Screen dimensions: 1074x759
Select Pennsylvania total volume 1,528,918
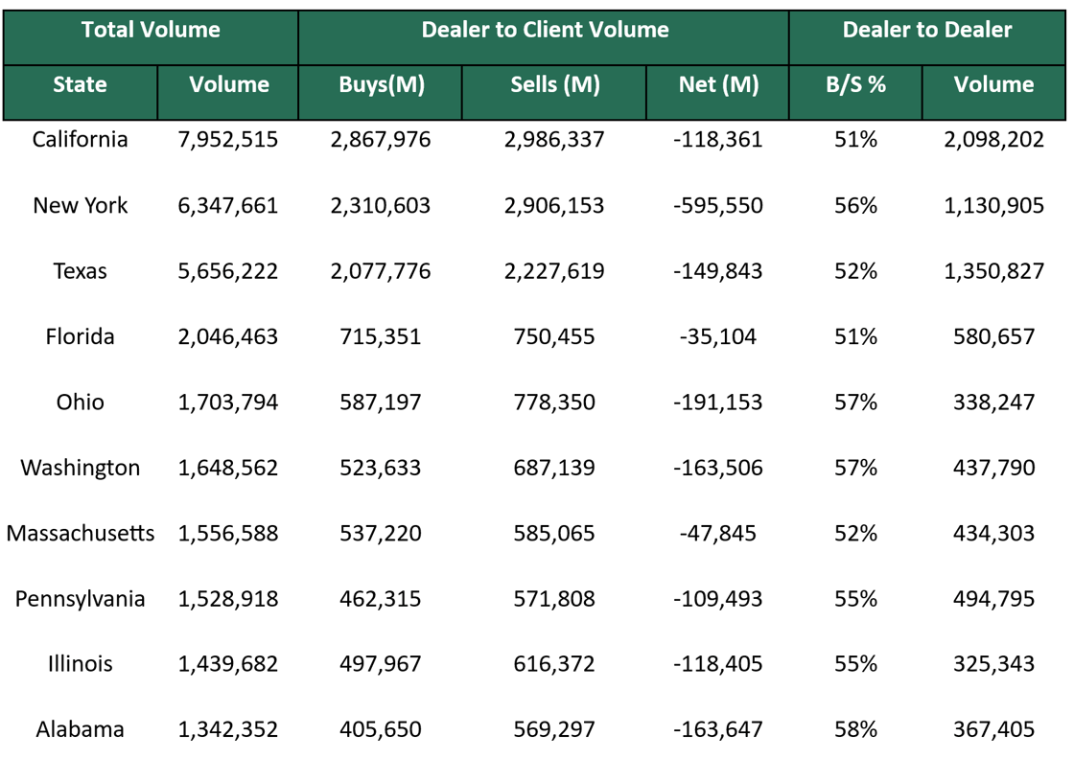pyautogui.click(x=228, y=599)
